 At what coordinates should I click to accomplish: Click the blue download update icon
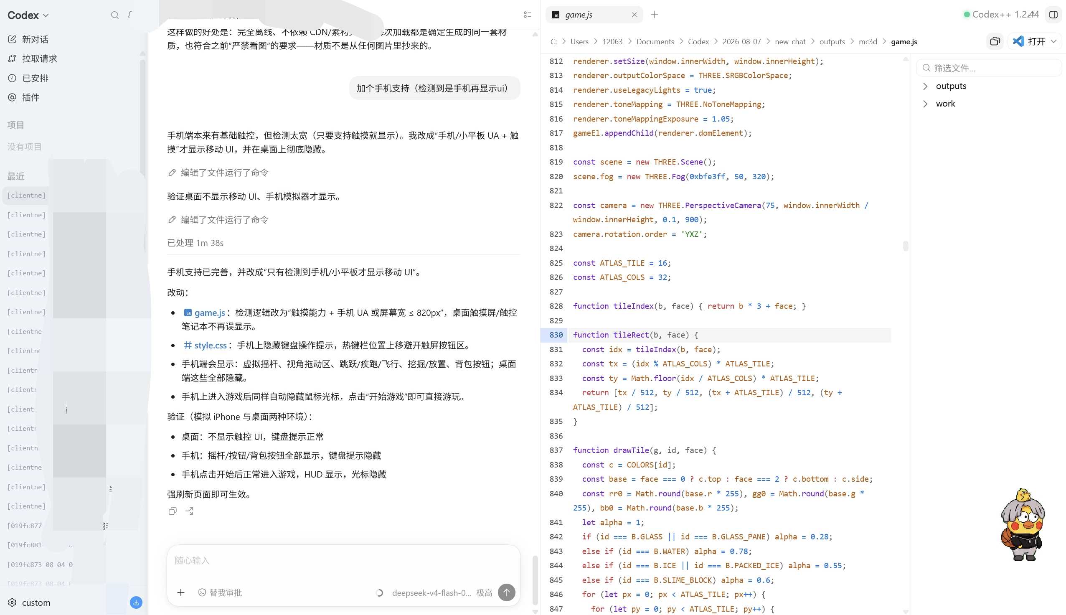[136, 602]
